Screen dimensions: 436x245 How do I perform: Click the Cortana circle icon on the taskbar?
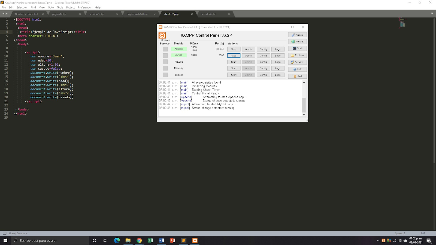pyautogui.click(x=95, y=240)
